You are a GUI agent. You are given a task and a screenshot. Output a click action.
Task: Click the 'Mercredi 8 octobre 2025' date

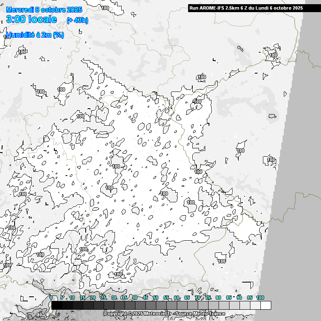[44, 10]
